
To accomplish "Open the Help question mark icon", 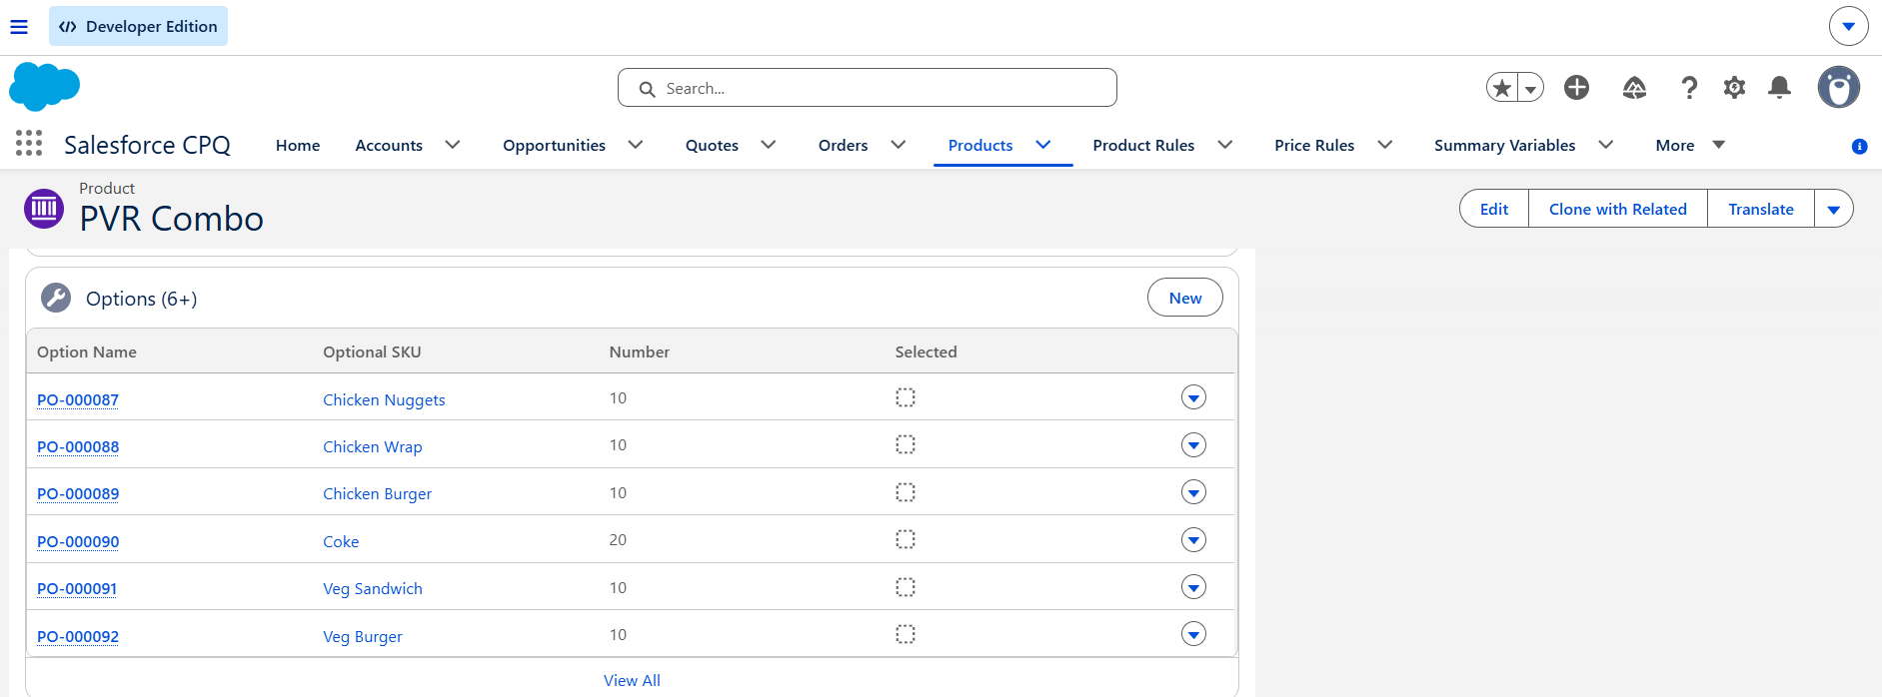I will coord(1689,88).
